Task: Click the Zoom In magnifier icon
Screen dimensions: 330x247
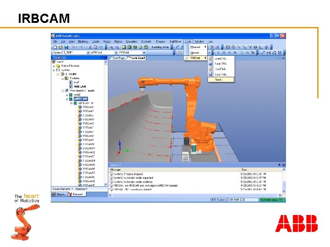Action: (111, 47)
